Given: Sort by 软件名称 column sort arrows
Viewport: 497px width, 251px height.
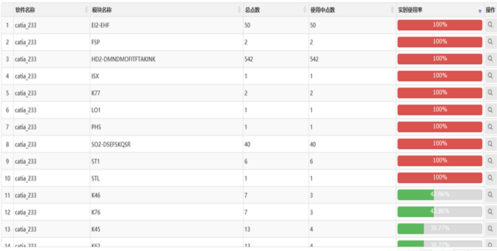Looking at the screenshot, I should 86,10.
